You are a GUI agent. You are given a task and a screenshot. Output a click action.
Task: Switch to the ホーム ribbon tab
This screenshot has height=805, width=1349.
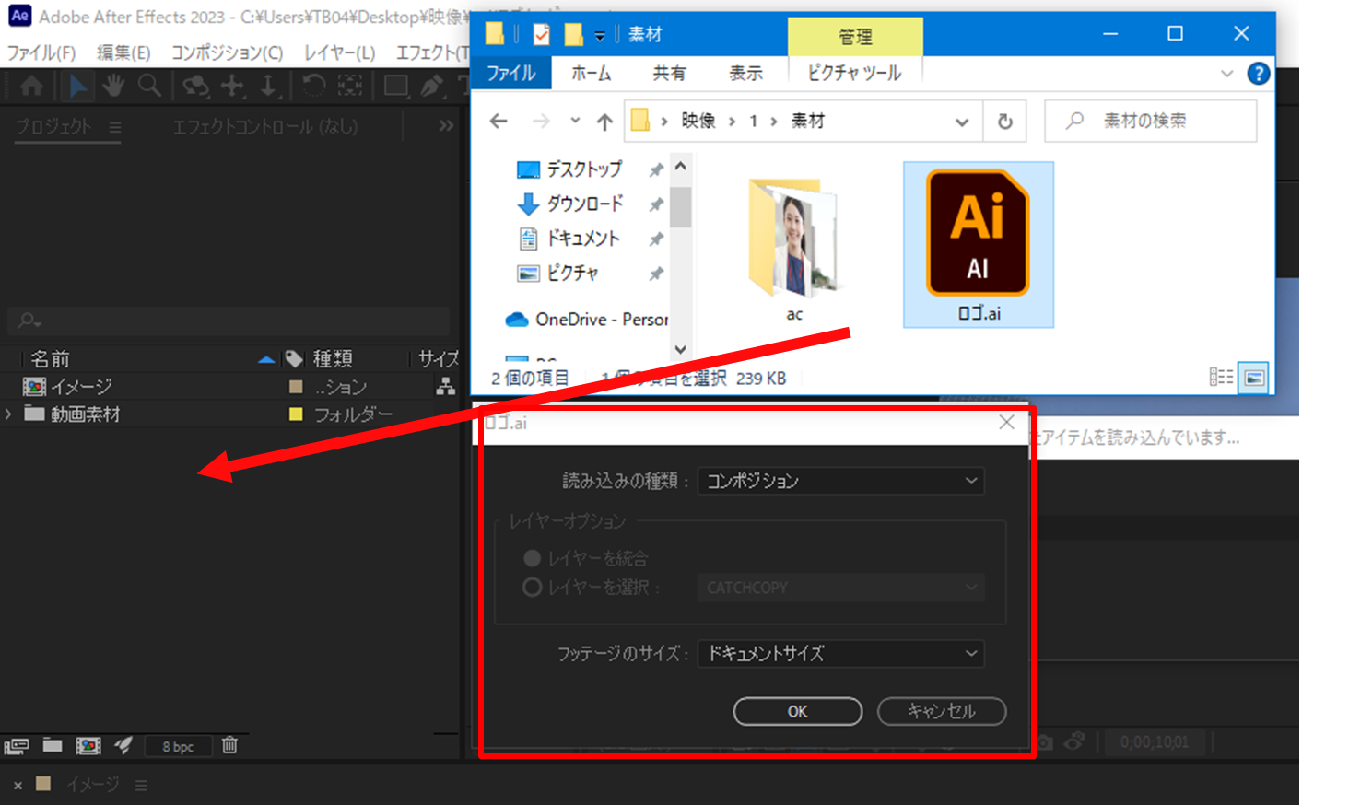pyautogui.click(x=592, y=73)
